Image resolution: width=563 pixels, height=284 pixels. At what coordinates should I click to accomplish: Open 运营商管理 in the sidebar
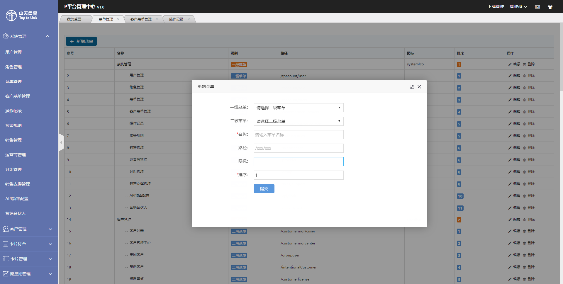tap(16, 155)
